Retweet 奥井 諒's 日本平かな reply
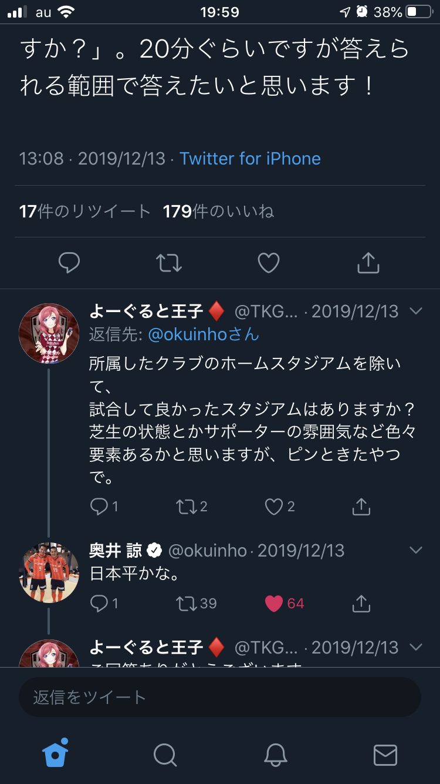Viewport: 440px width, 784px height. click(x=185, y=603)
